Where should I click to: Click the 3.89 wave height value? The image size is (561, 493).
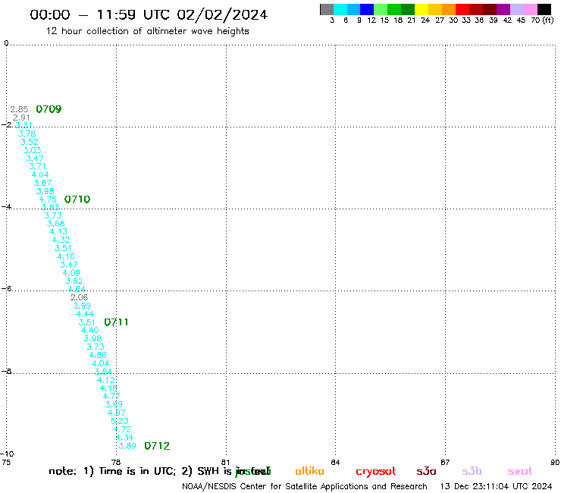pos(127,446)
